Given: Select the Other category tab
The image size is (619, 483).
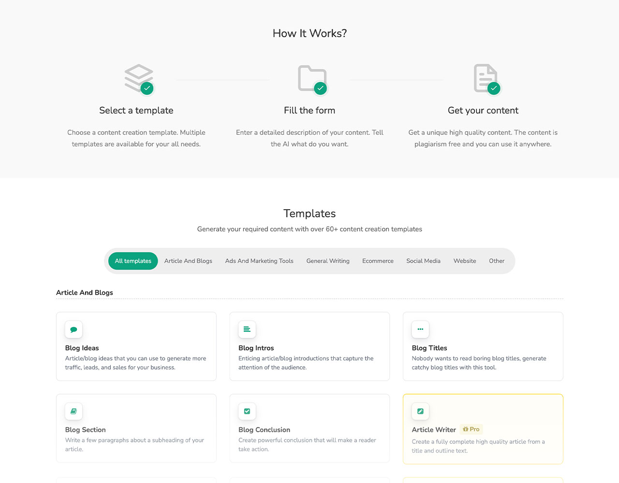Looking at the screenshot, I should (497, 261).
